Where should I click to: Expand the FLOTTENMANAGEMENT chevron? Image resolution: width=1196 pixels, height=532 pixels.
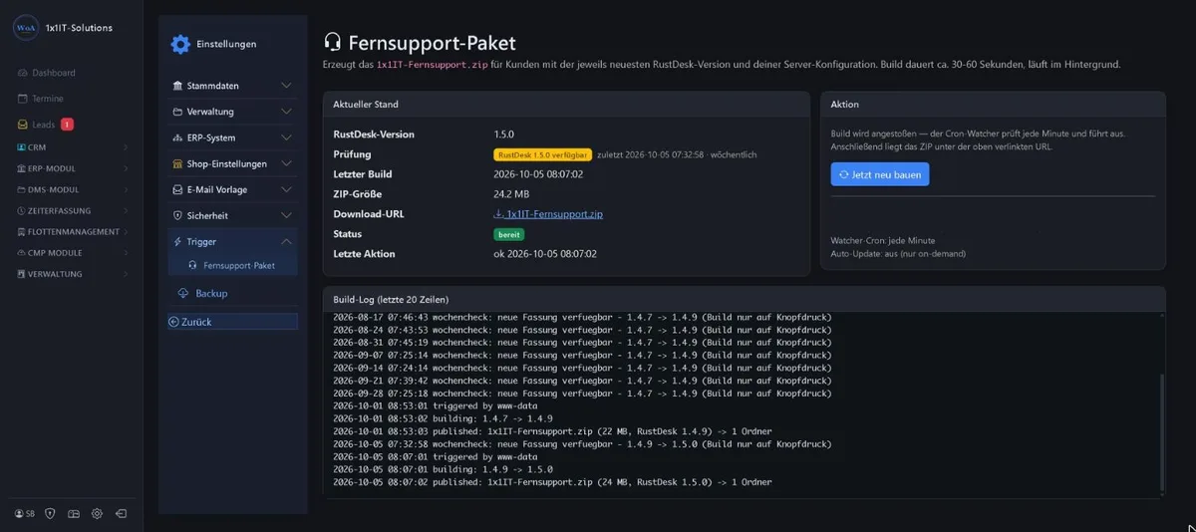pyautogui.click(x=126, y=231)
